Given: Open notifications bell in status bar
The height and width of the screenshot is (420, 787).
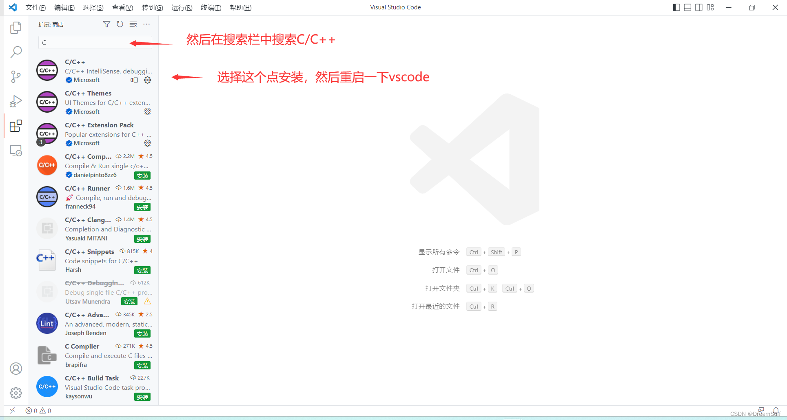Looking at the screenshot, I should click(776, 410).
